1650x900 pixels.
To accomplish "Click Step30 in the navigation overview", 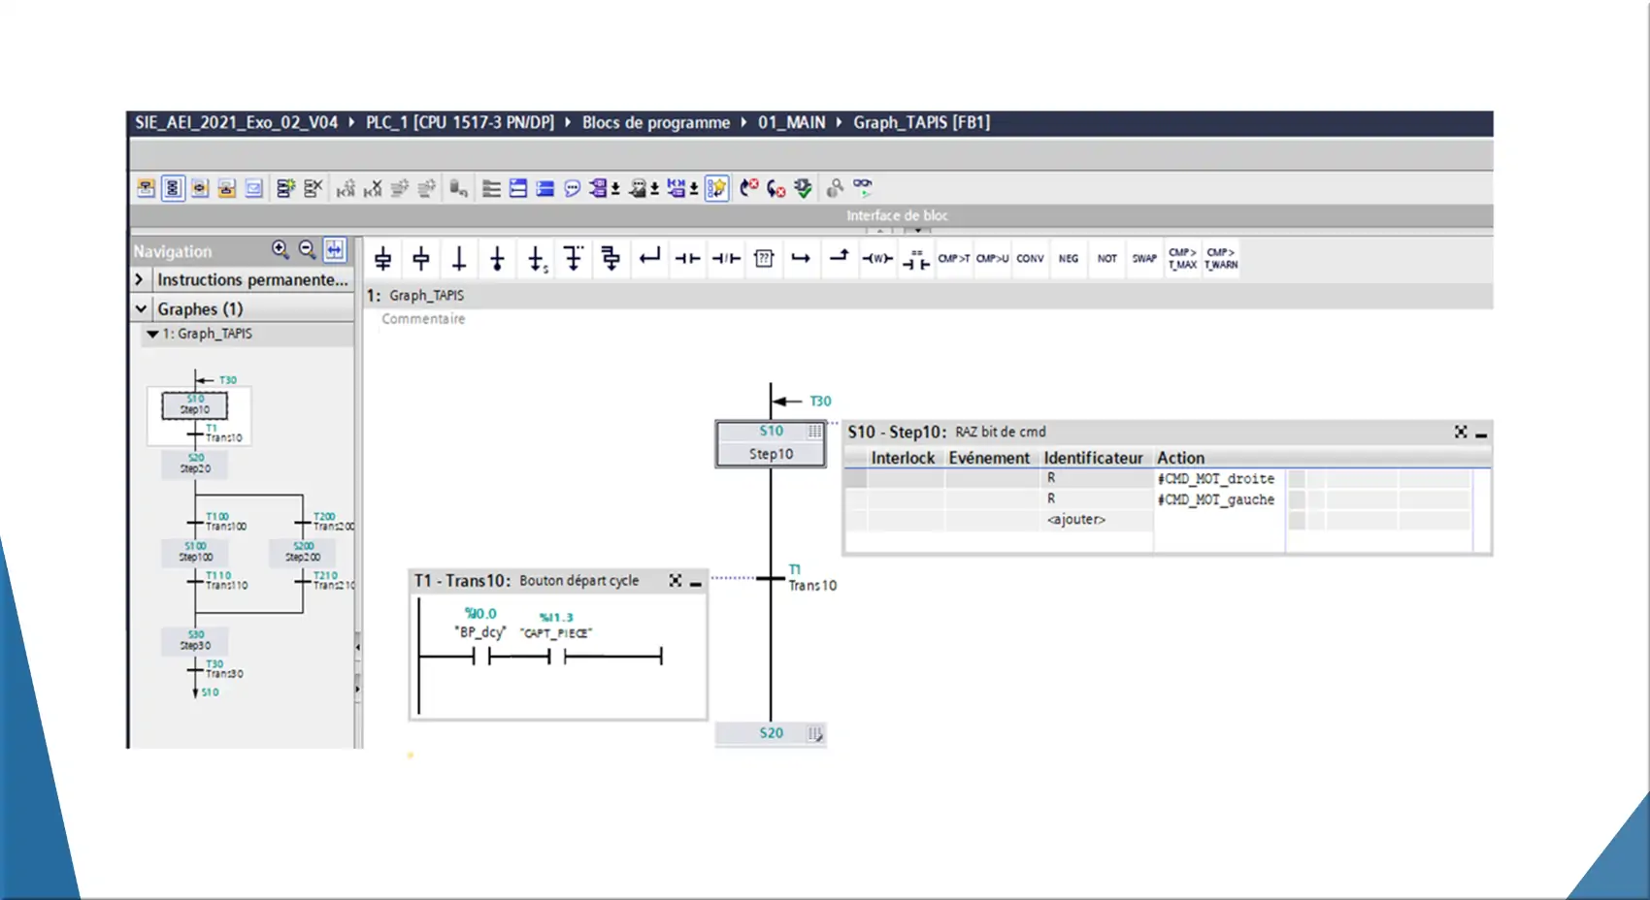I will click(x=195, y=640).
